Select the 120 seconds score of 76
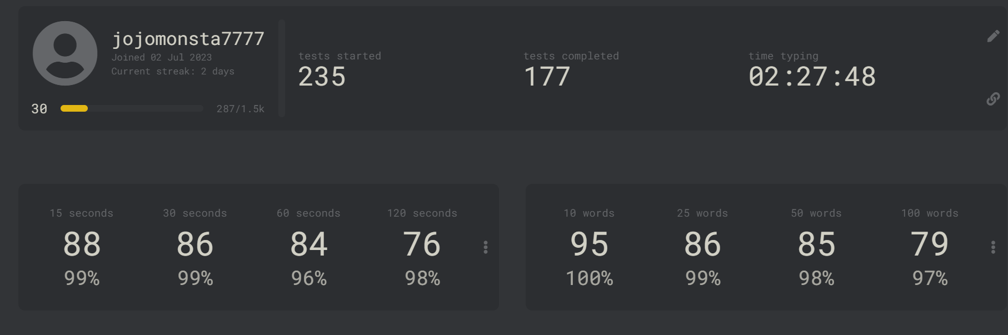This screenshot has width=1008, height=335. coord(422,244)
